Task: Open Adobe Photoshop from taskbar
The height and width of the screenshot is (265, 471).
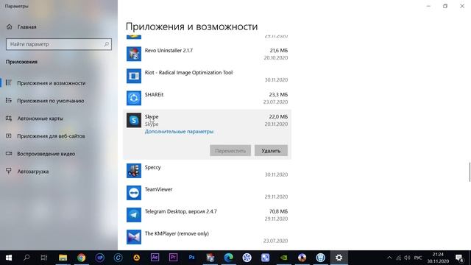Action: (191, 258)
